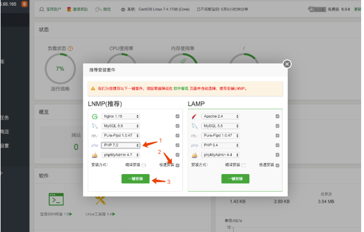
Task: Toggle 极速安装 checkbox under LNMP
Action: 178,165
